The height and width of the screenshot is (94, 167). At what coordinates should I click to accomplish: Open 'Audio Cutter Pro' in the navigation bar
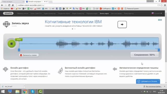click(x=36, y=14)
